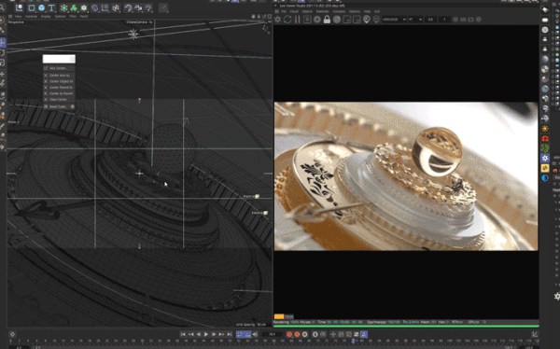
Task: Select the Text spline tool in top toolbar
Action: 51,7
